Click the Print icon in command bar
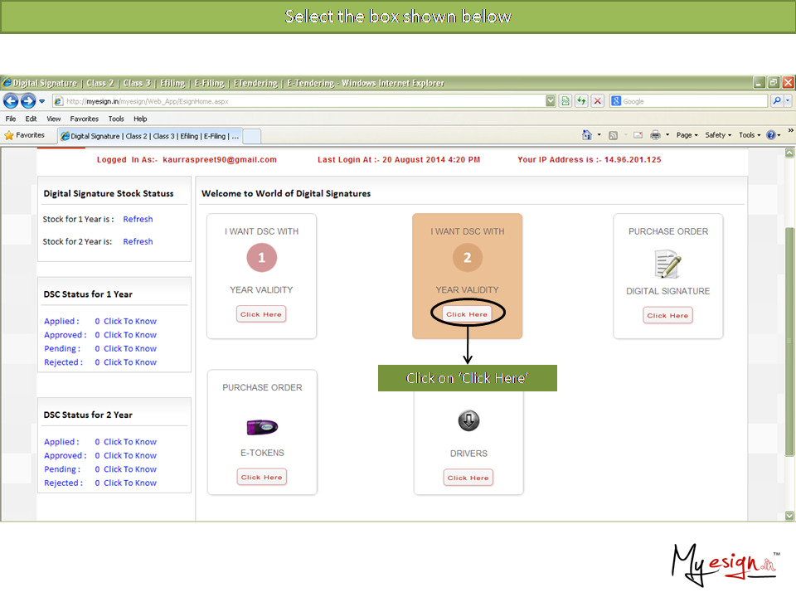The height and width of the screenshot is (597, 796). [x=655, y=135]
